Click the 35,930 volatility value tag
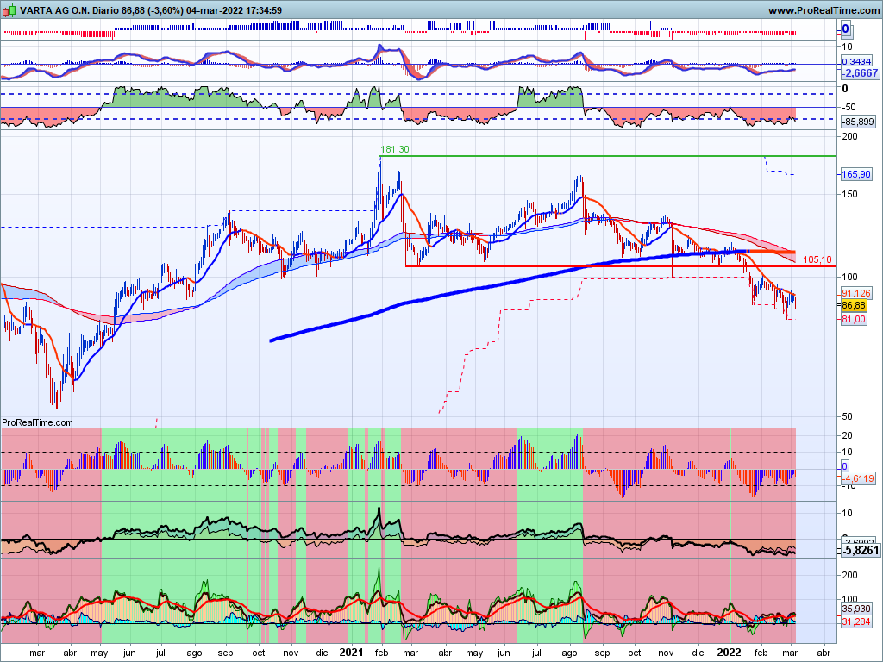The width and height of the screenshot is (883, 662). coord(855,609)
